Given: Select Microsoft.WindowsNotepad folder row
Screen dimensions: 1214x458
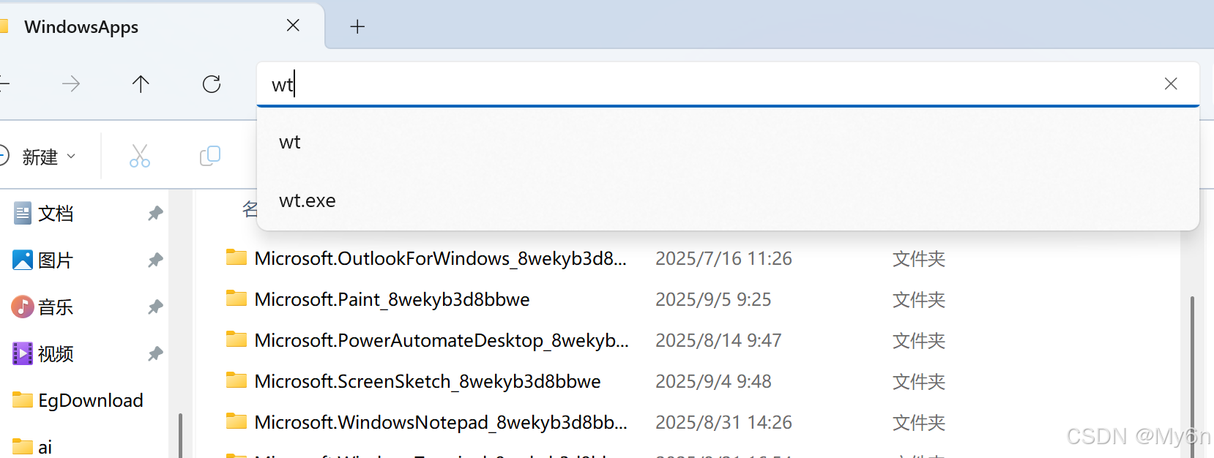Looking at the screenshot, I should point(586,422).
